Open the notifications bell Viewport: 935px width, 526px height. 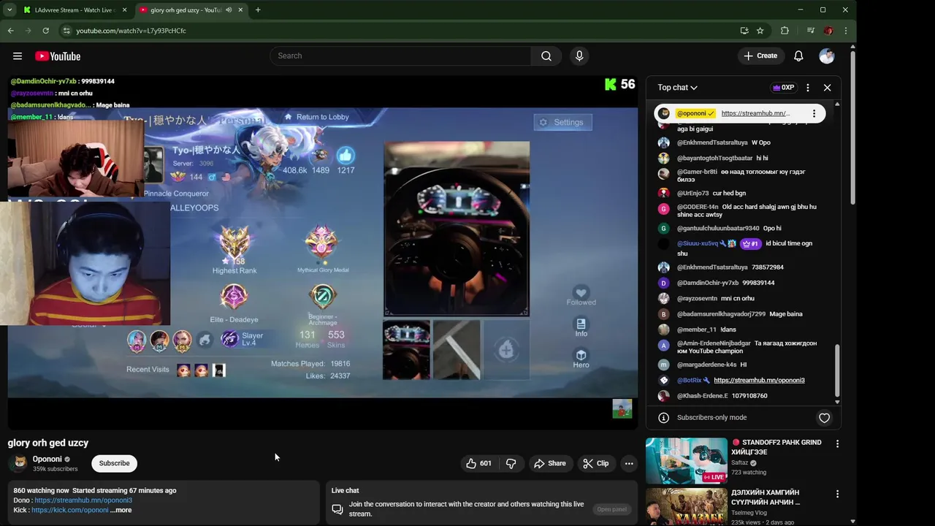pos(798,56)
